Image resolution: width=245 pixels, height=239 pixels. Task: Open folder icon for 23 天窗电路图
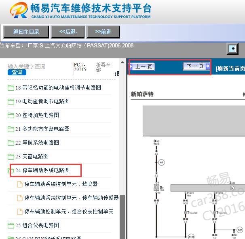tap(11, 157)
